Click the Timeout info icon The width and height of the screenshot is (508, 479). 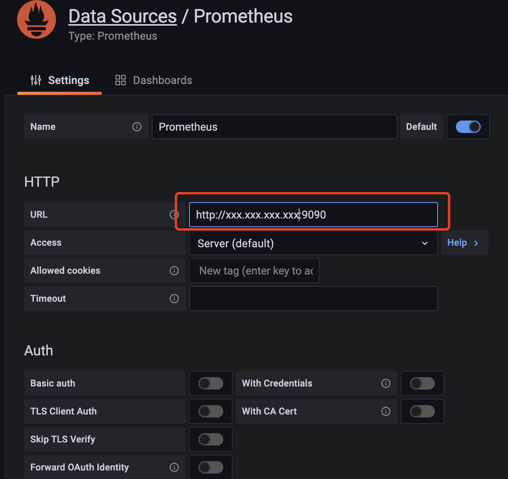[x=174, y=299]
